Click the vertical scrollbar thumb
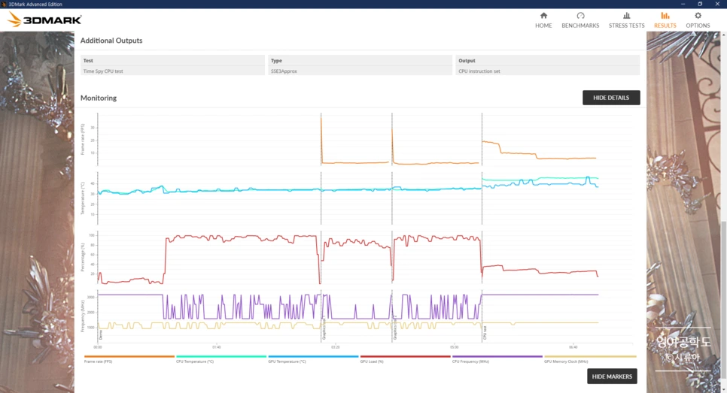 click(x=724, y=301)
